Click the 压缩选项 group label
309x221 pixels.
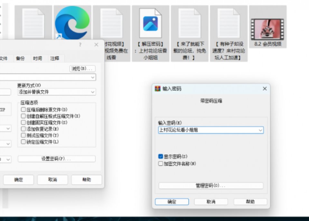[29, 102]
